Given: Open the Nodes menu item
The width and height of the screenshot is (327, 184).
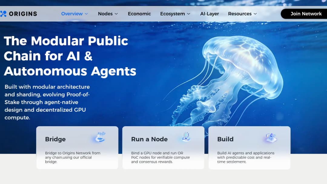Looking at the screenshot, I should (x=105, y=14).
